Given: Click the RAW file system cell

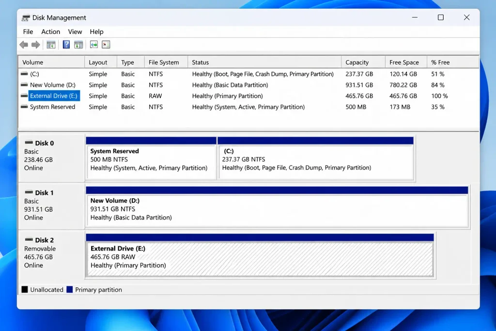Looking at the screenshot, I should click(x=155, y=96).
